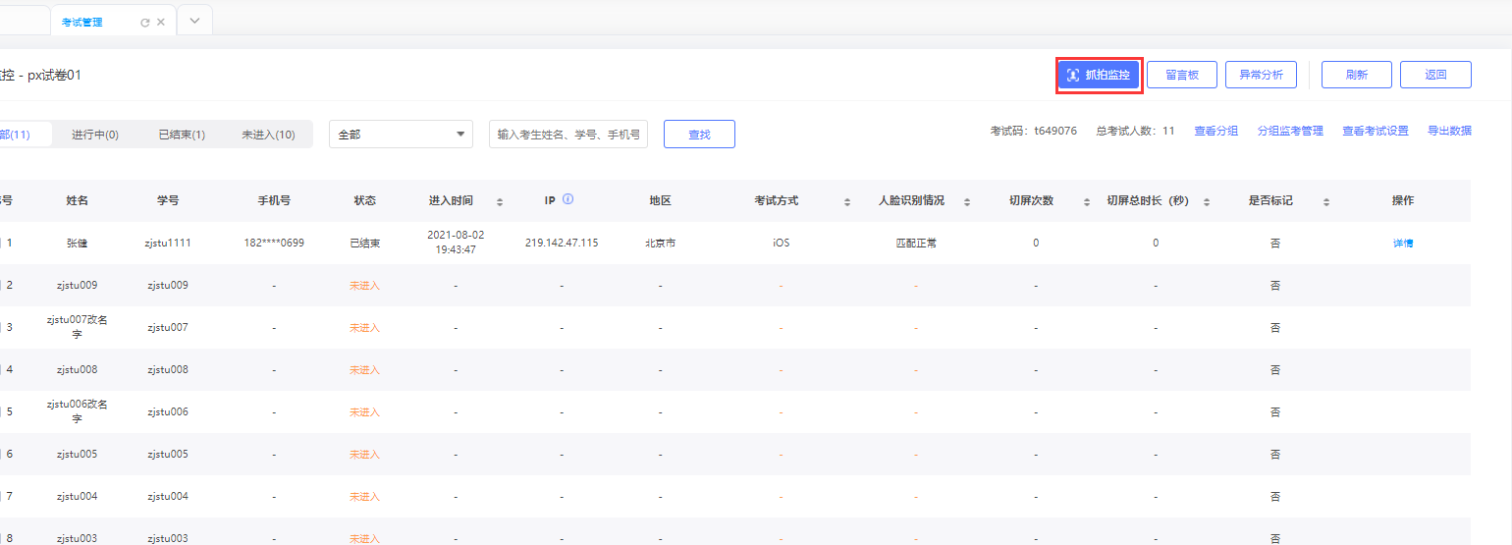
Task: Switch to 进行中(0) status tab
Action: point(95,135)
